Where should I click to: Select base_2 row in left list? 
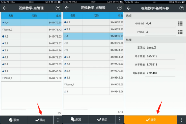click(31, 30)
